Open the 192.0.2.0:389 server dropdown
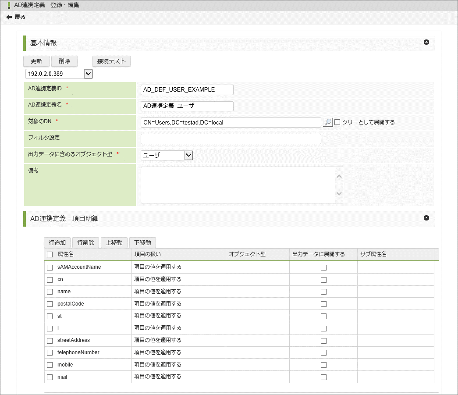 coord(88,74)
